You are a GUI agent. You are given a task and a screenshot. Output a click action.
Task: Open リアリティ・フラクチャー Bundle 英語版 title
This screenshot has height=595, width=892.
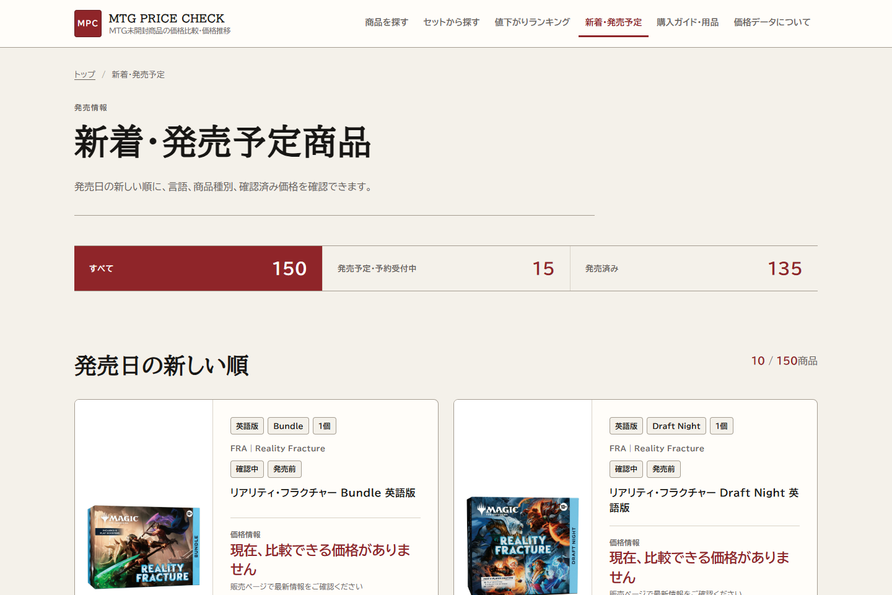(323, 493)
